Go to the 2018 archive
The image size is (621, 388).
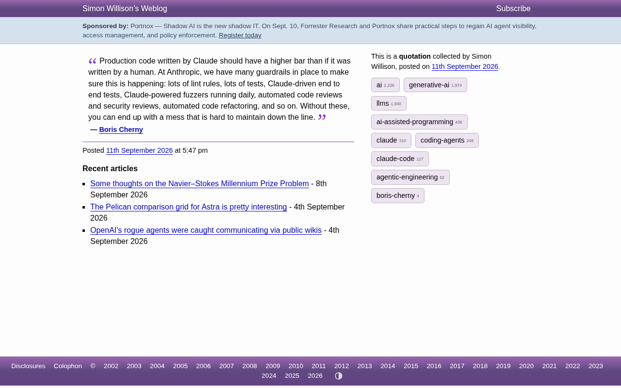pos(480,366)
